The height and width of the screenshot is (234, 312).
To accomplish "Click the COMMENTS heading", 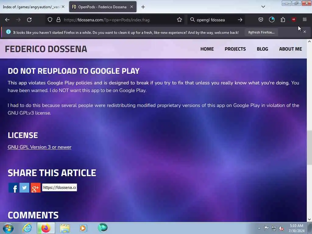I will 33,215.
